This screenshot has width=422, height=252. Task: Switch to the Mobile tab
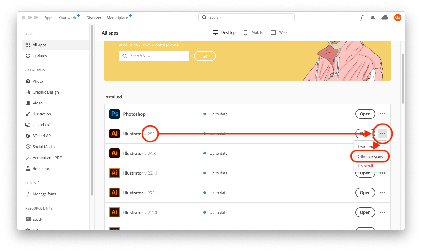(x=253, y=32)
